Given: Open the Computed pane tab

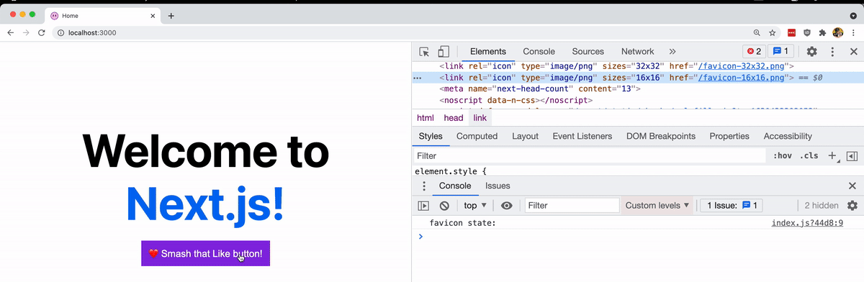Looking at the screenshot, I should [x=477, y=136].
